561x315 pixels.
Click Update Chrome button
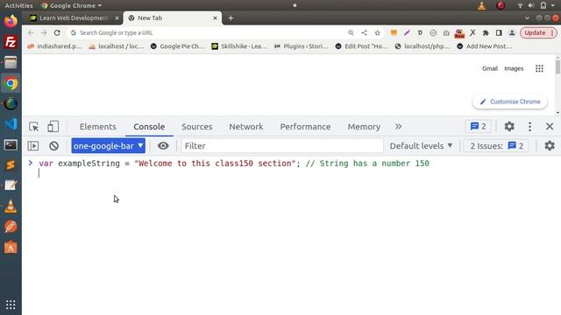pyautogui.click(x=538, y=33)
